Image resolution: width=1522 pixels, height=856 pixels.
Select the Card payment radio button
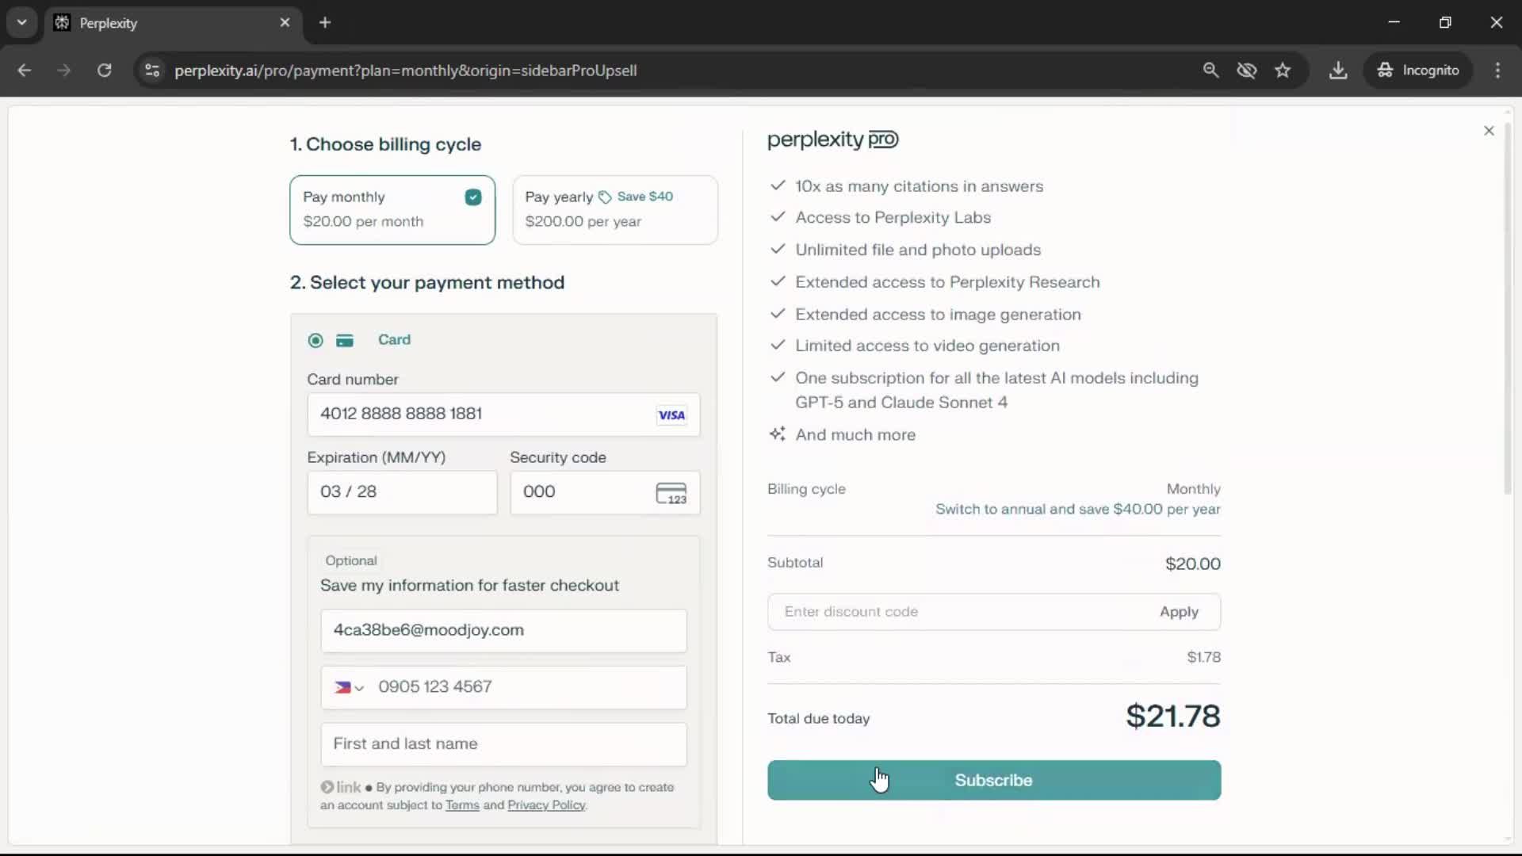[315, 341]
